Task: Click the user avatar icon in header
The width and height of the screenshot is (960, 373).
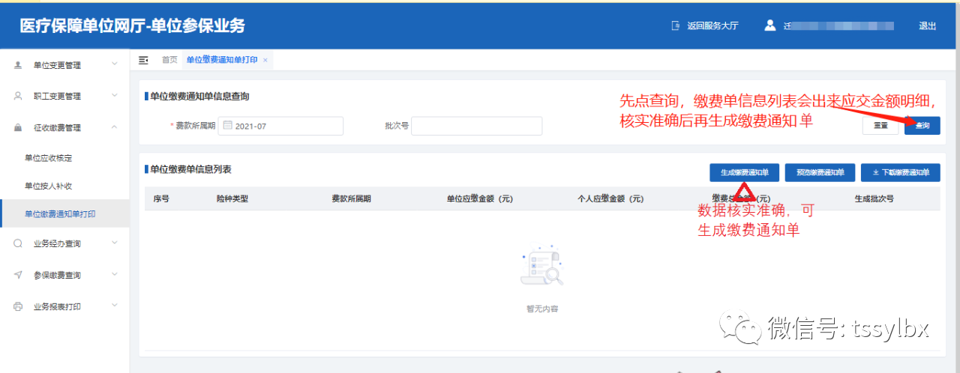Action: click(x=769, y=25)
